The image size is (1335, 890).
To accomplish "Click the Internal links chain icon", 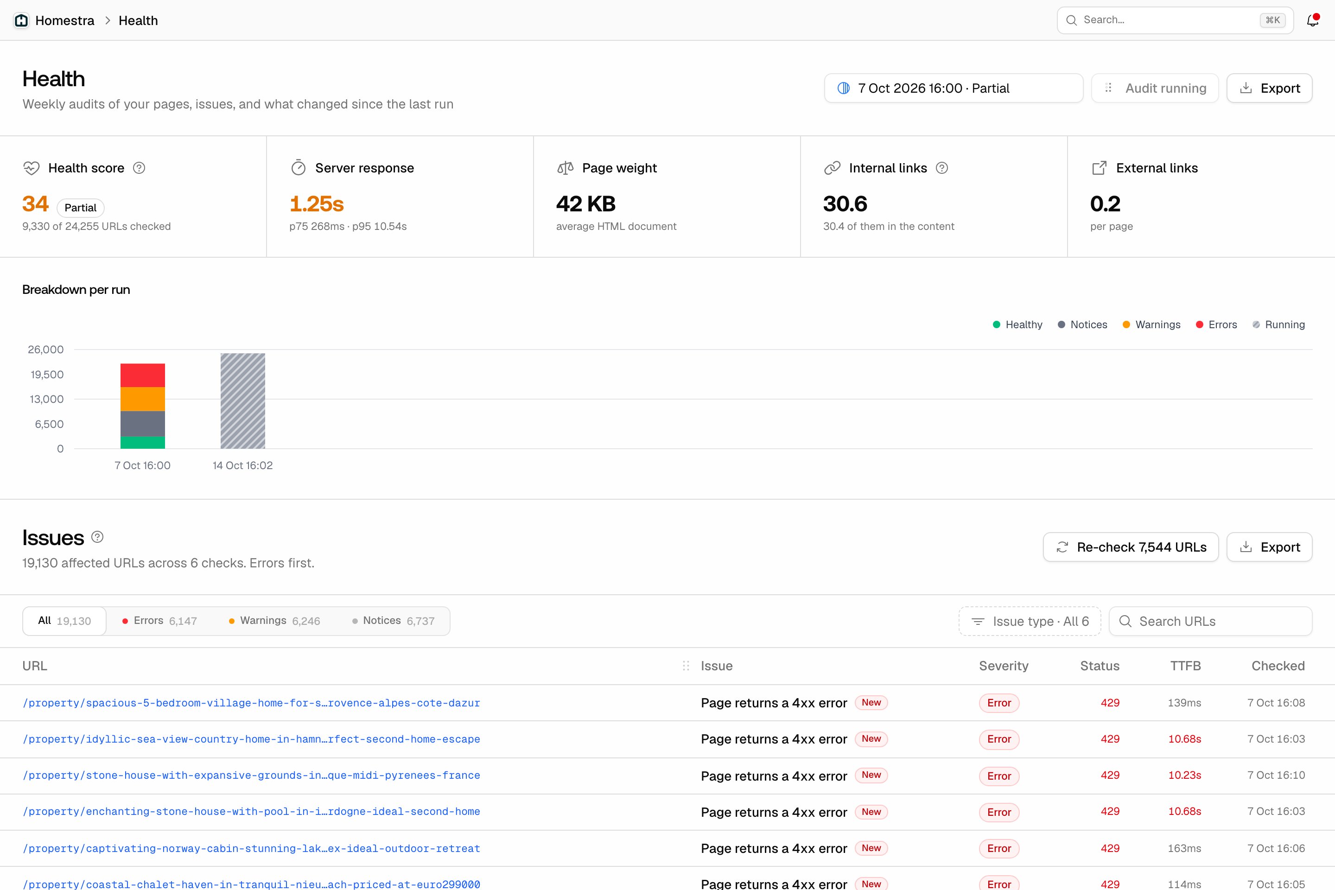I will pos(832,168).
